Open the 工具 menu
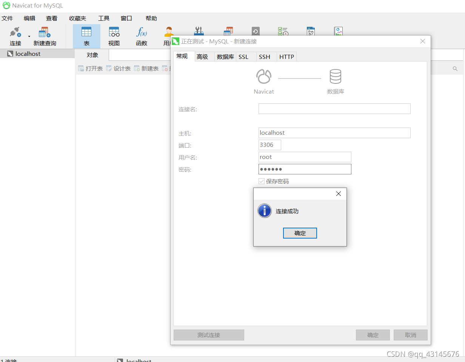 coord(104,18)
